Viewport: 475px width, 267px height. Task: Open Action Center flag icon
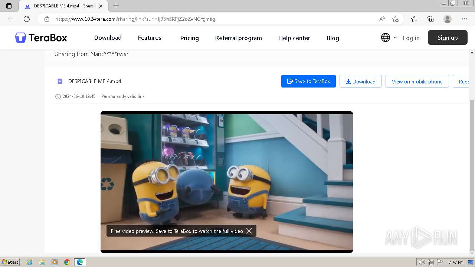[x=439, y=262]
